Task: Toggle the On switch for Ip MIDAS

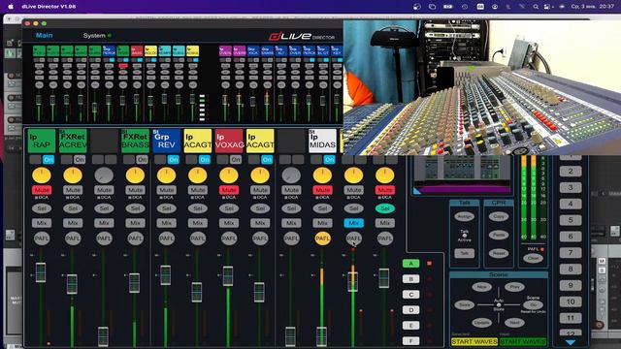Action: point(329,159)
